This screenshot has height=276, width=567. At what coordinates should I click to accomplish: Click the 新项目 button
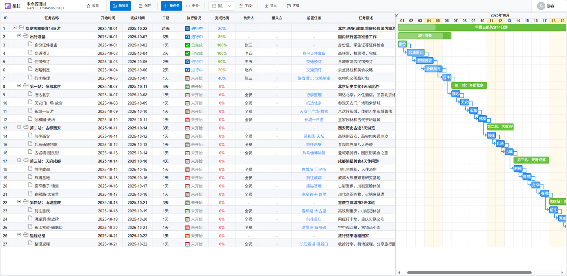120,6
